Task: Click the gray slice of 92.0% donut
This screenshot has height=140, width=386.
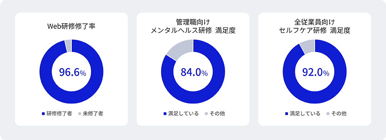Action: (308, 46)
